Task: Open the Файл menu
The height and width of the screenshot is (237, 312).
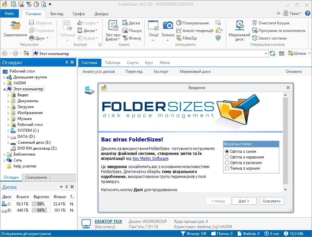Action: tap(9, 14)
